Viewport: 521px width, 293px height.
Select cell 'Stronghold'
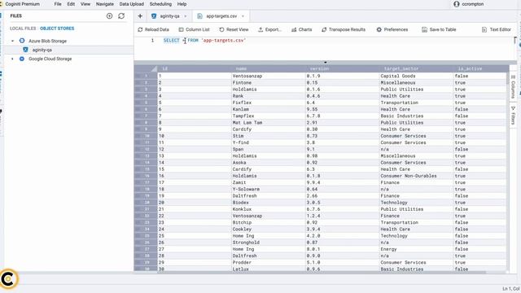tap(269, 243)
